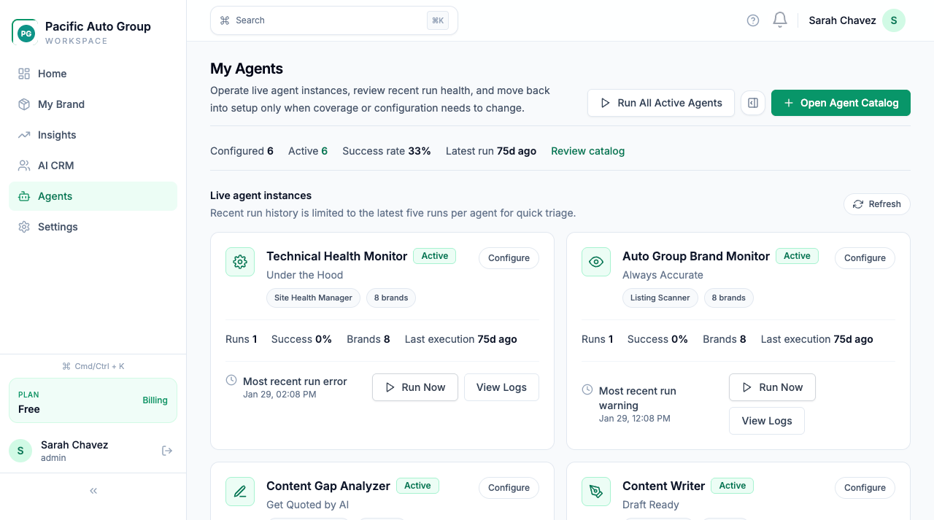Click Run All Active Agents button
The height and width of the screenshot is (520, 934).
[661, 103]
